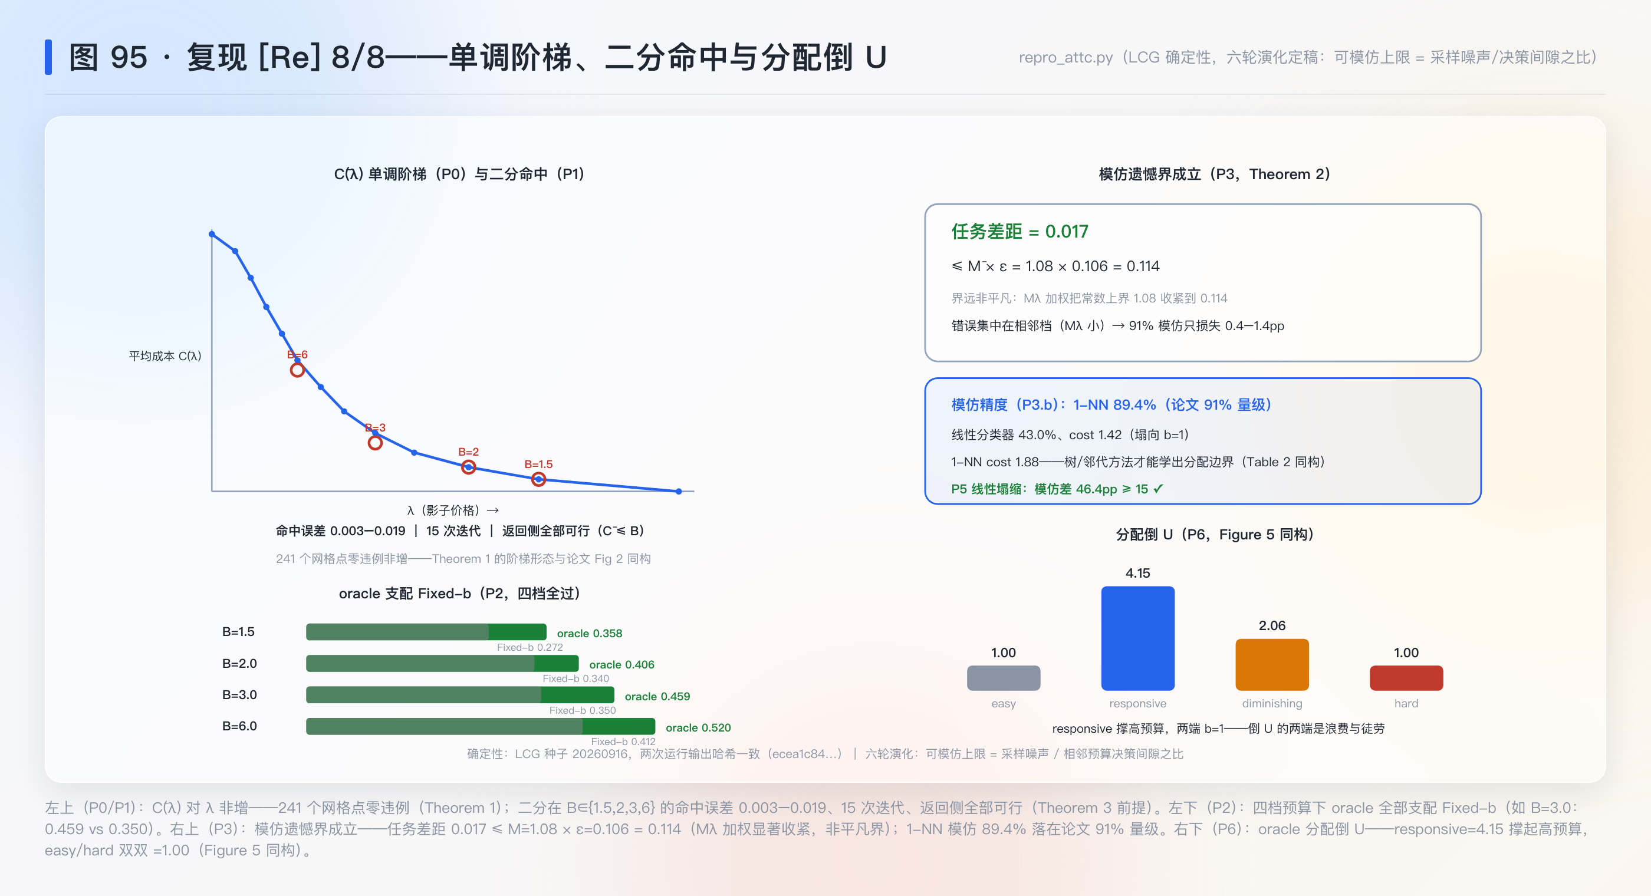Click the text "命中误差 0.003—0.019"

[x=340, y=531]
